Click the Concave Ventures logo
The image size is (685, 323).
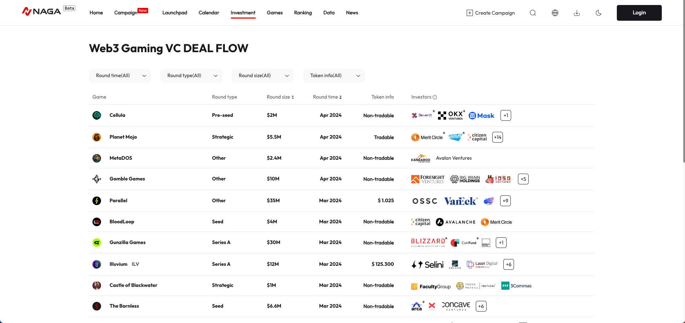click(456, 306)
